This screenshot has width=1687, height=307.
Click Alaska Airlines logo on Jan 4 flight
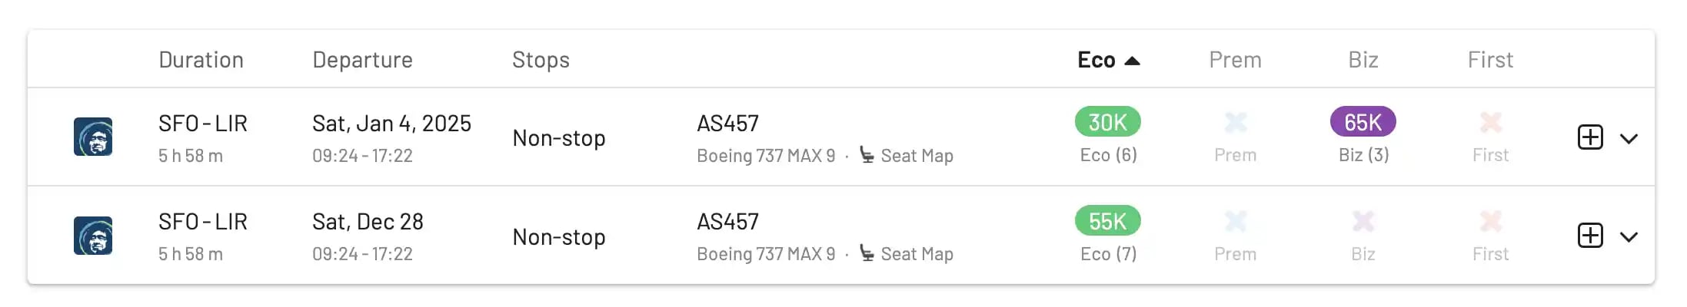click(93, 137)
